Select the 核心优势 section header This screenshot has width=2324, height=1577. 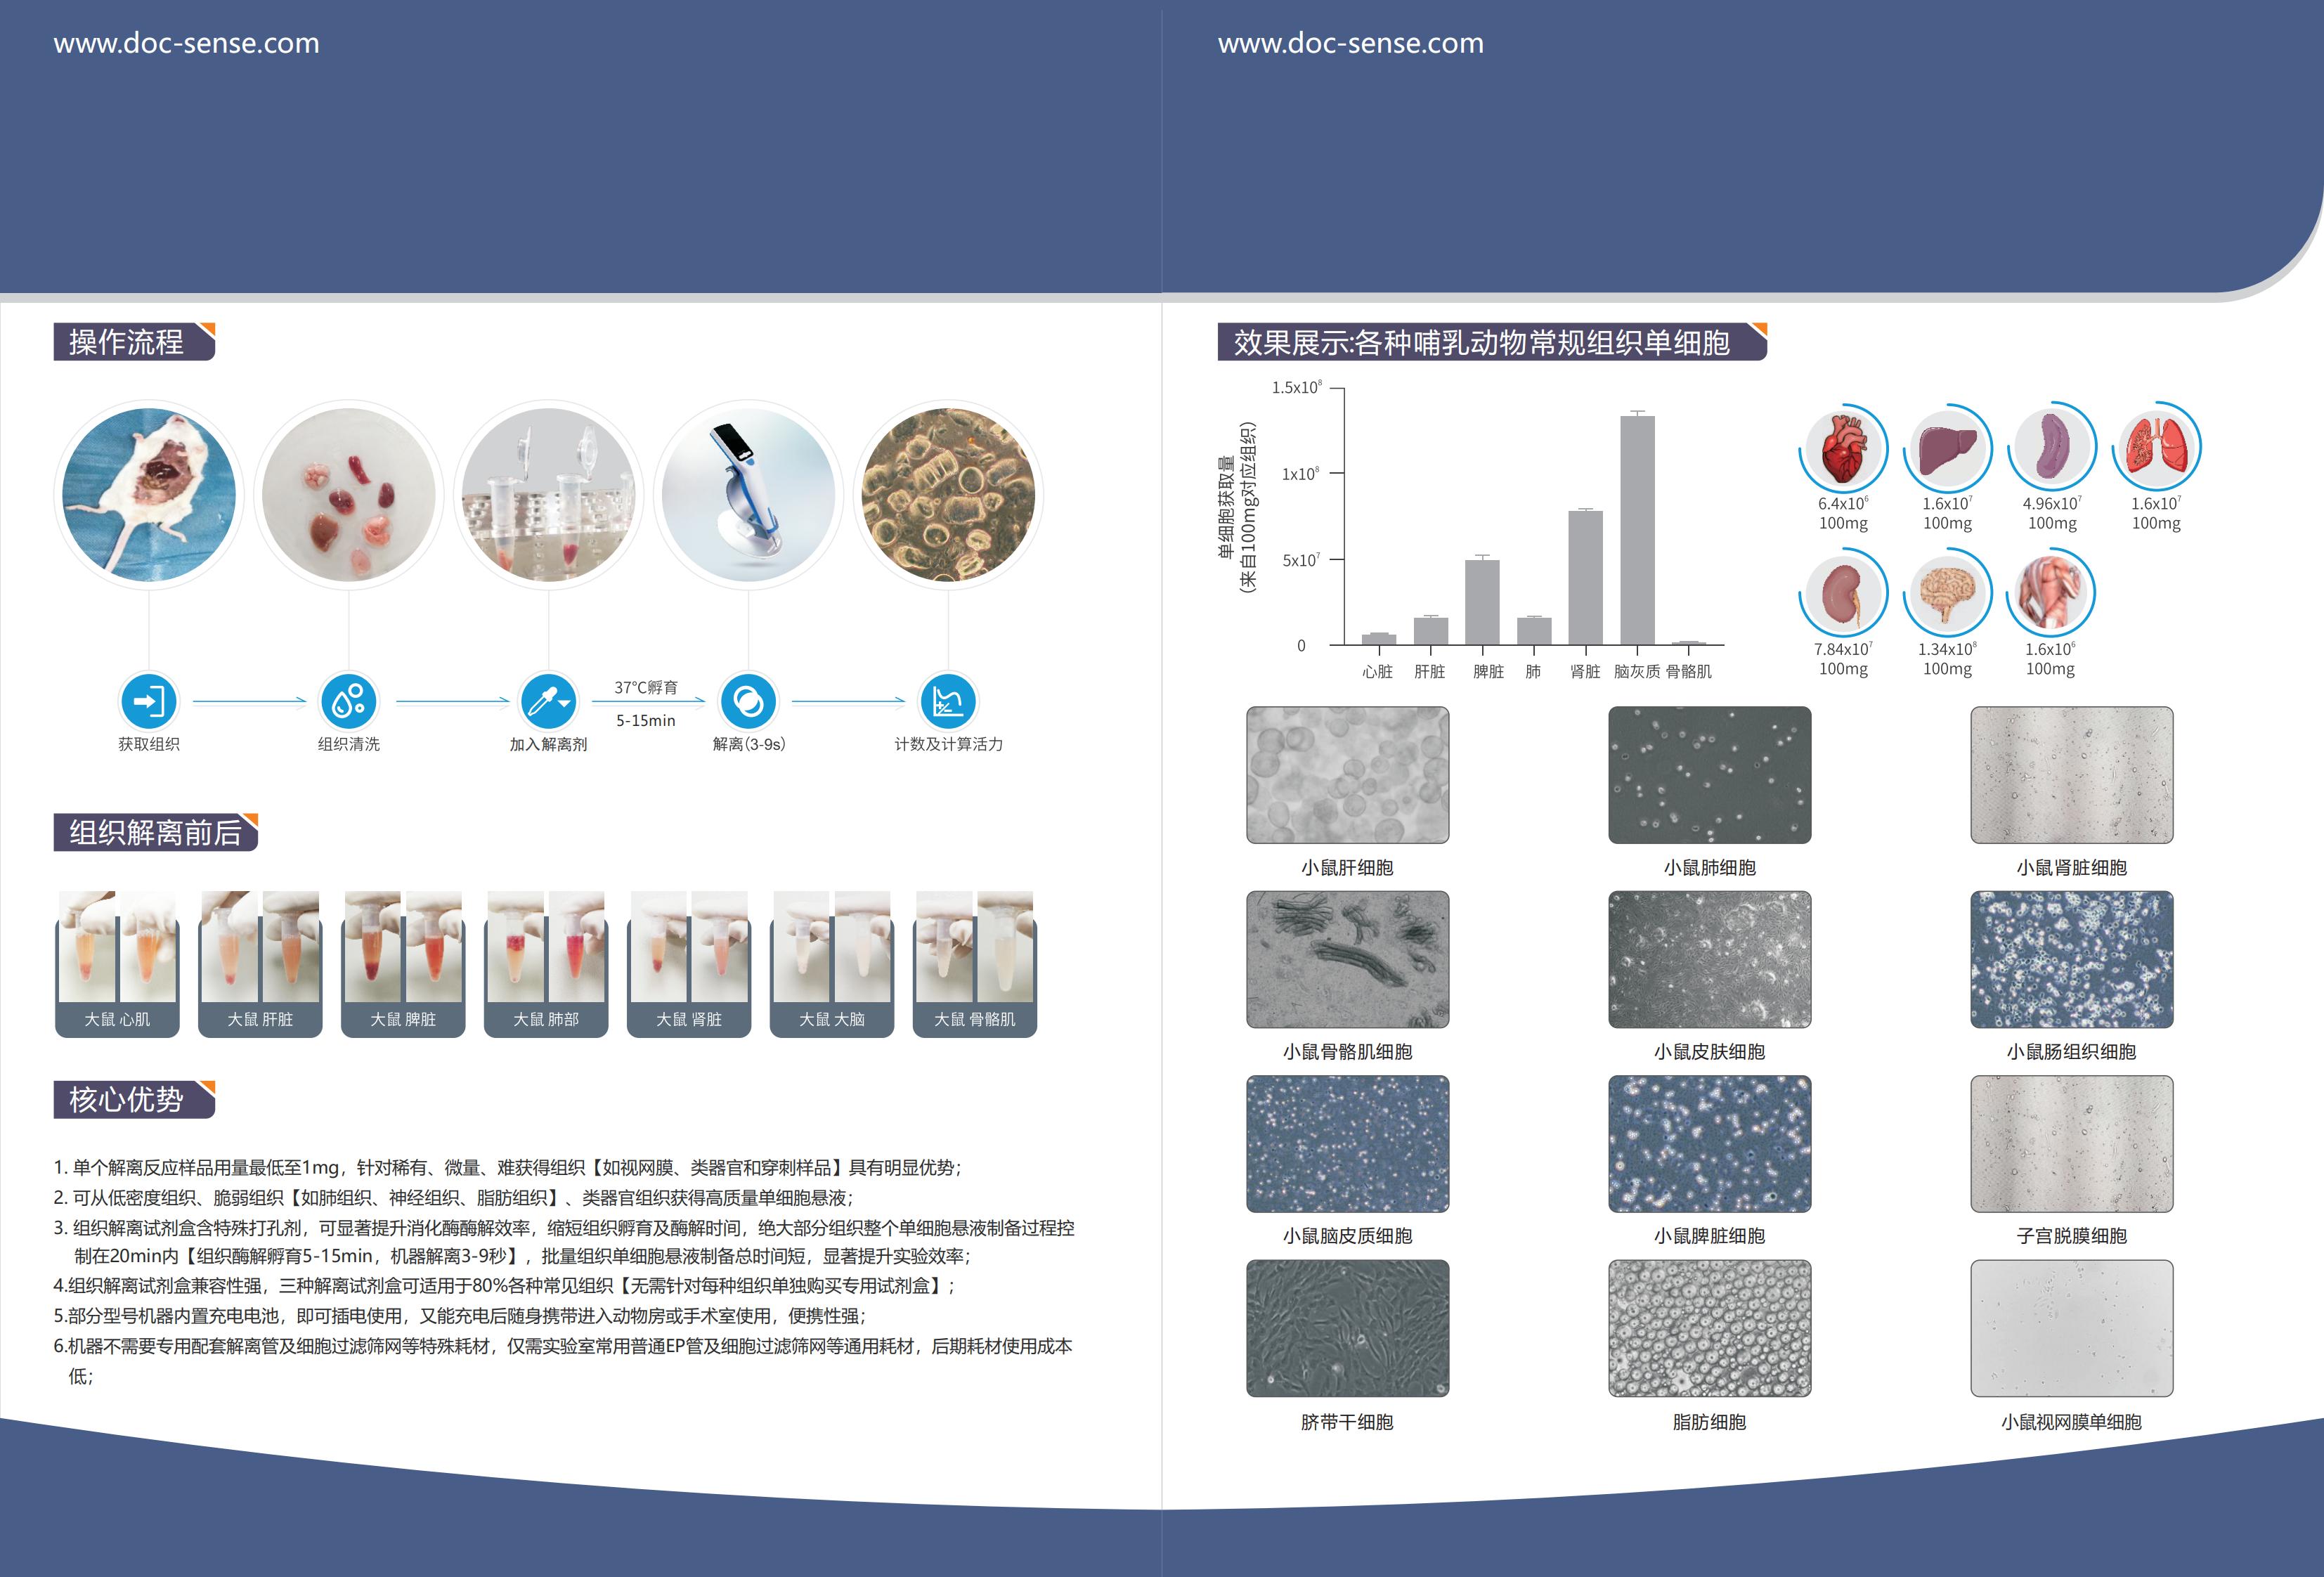[x=127, y=1099]
